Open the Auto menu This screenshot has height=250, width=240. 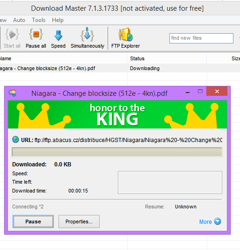point(19,20)
